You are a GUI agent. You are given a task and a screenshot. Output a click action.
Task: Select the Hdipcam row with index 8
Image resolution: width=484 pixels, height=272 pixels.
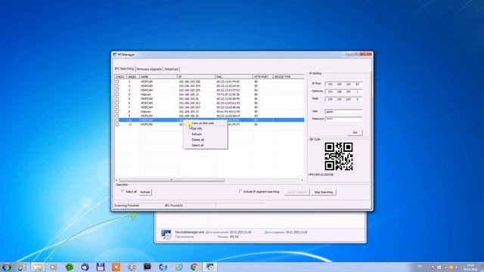[x=209, y=112]
